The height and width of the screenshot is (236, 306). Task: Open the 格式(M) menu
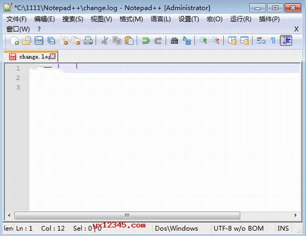pyautogui.click(x=131, y=19)
